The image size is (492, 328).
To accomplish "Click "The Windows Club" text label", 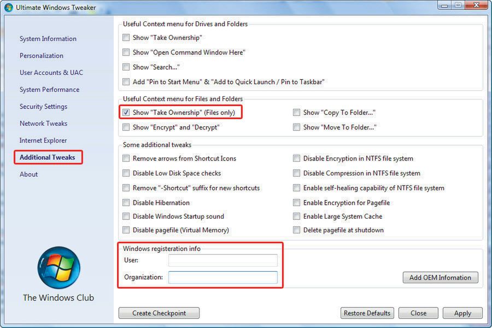I will click(58, 297).
